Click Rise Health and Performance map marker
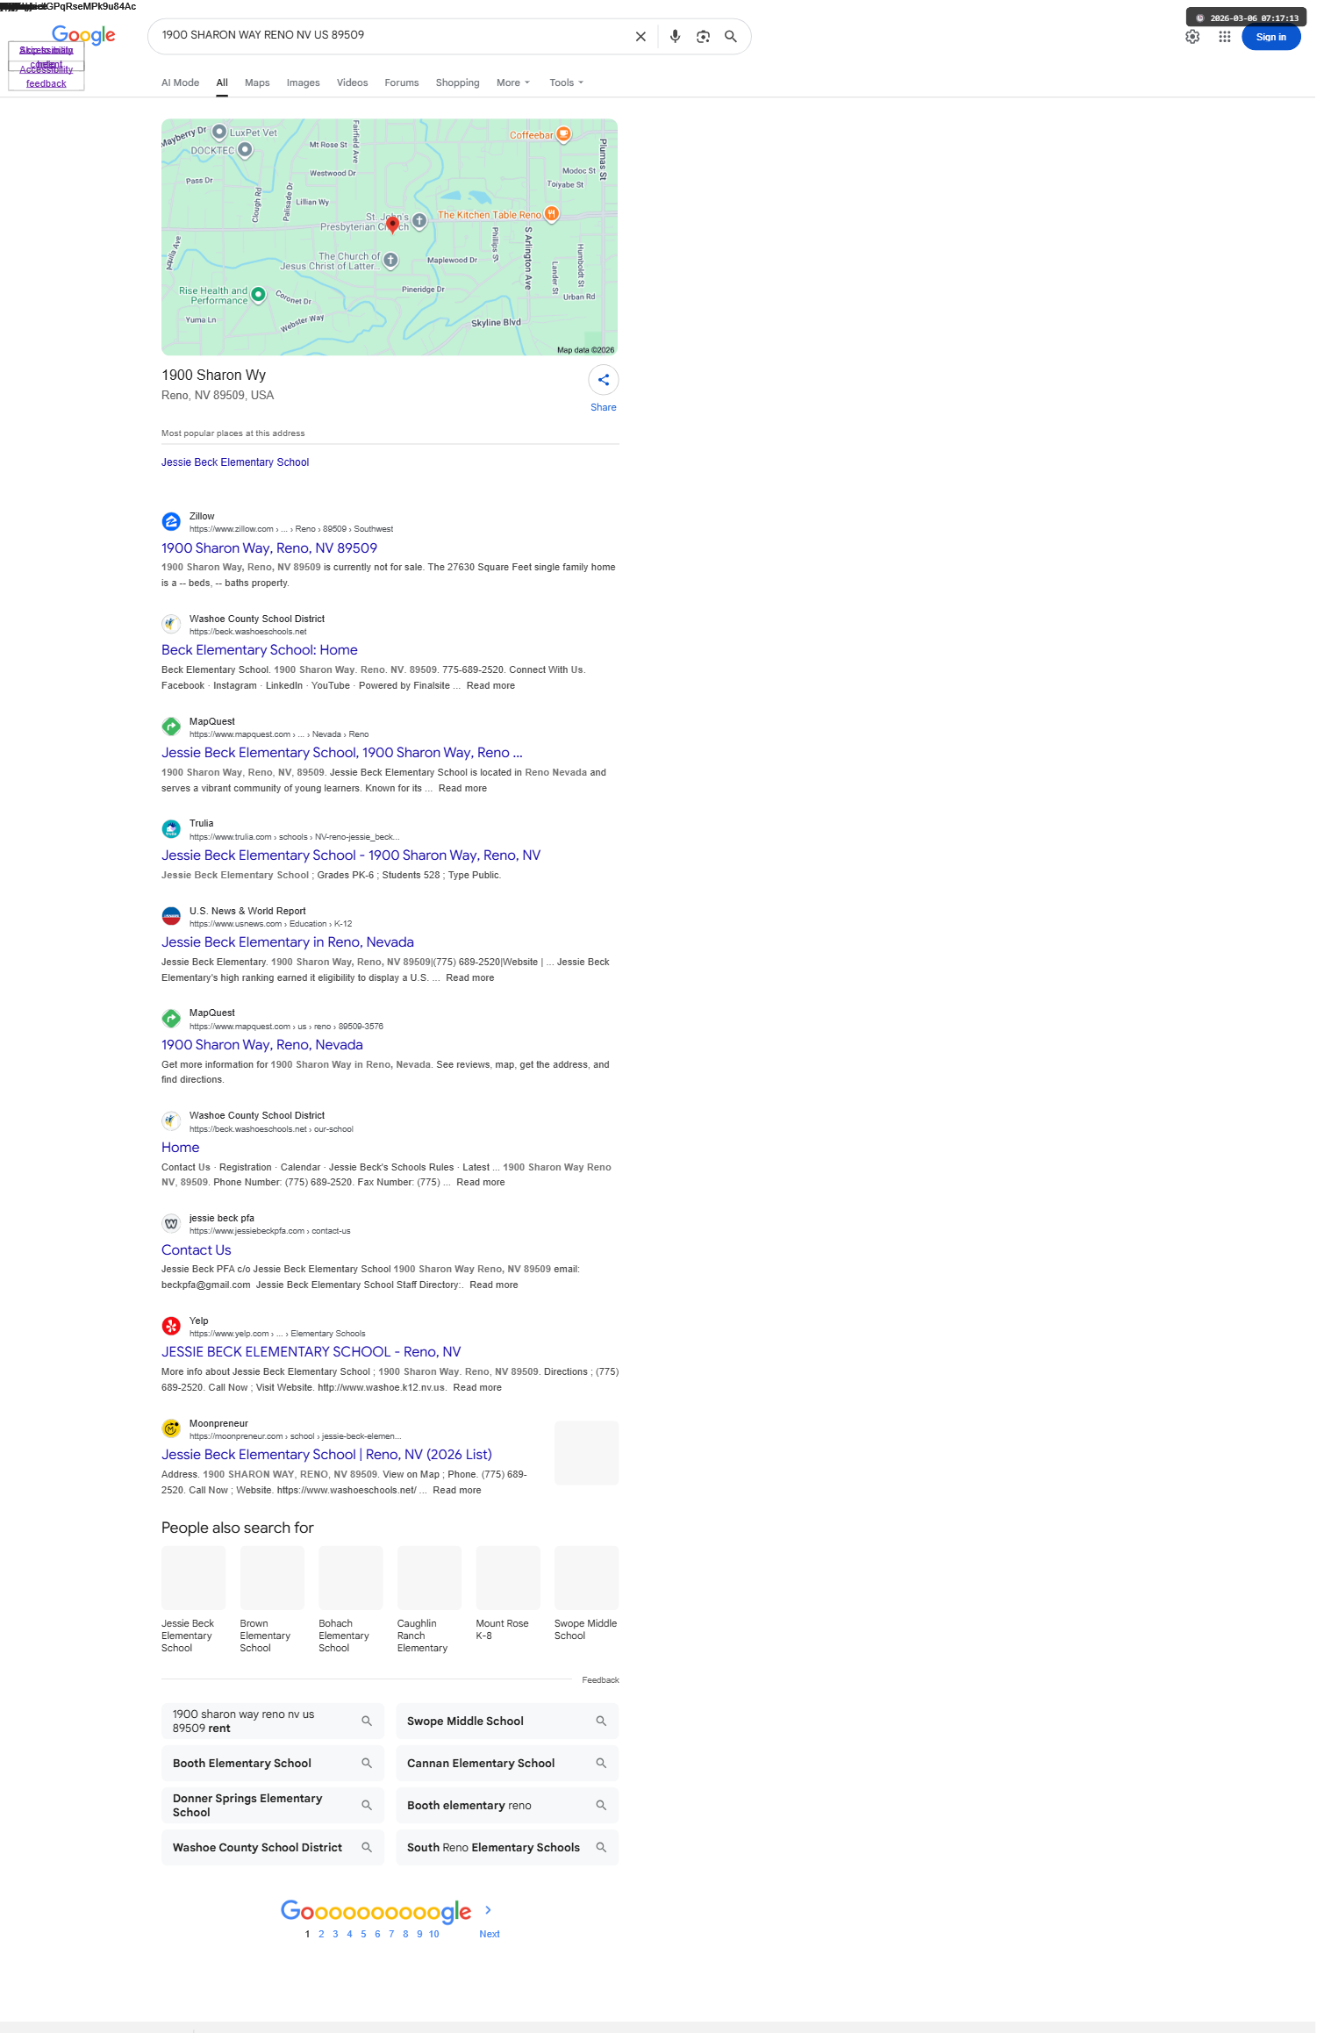1331x2033 pixels. (x=258, y=295)
